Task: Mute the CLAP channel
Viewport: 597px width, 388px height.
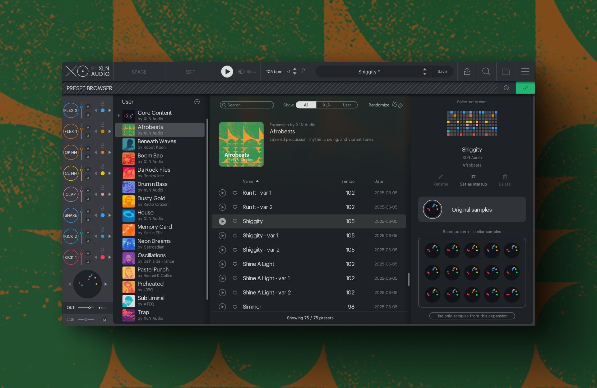Action: click(x=88, y=191)
